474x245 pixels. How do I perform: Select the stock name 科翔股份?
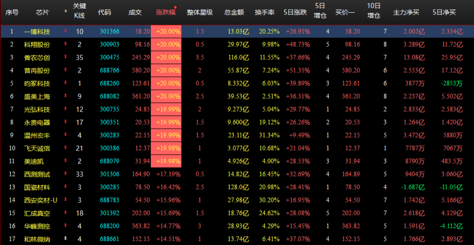pos(37,44)
